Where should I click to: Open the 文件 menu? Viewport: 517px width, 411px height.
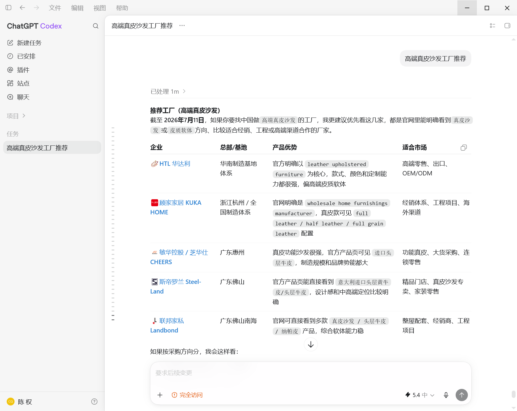click(55, 8)
